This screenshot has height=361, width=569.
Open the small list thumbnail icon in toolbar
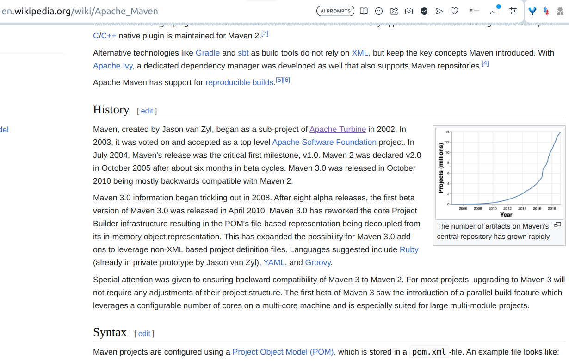pyautogui.click(x=474, y=11)
